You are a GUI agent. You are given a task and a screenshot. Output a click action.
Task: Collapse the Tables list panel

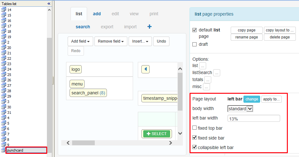(x=49, y=3)
